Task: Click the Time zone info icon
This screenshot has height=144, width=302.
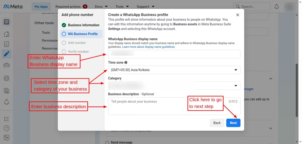Action: pos(126,62)
